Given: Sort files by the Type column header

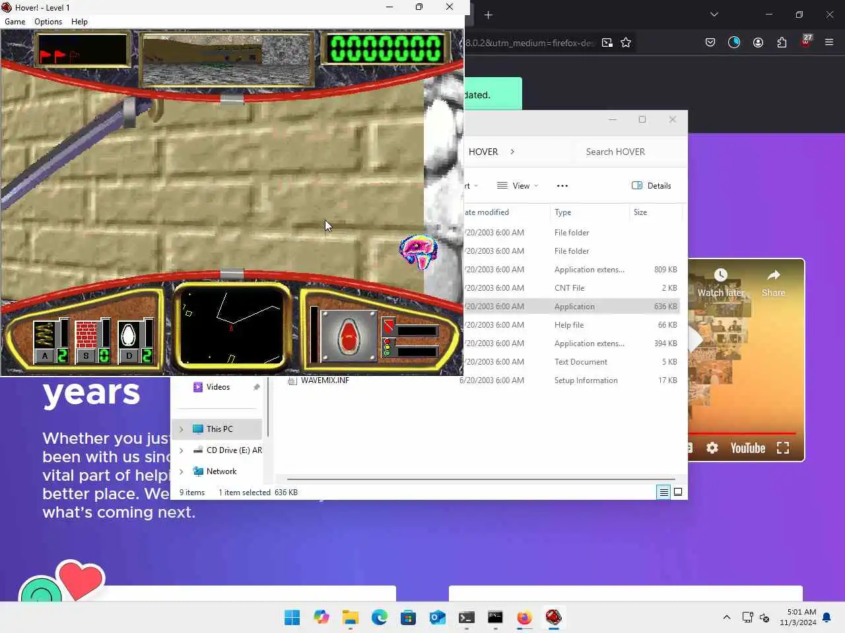Looking at the screenshot, I should tap(589, 212).
